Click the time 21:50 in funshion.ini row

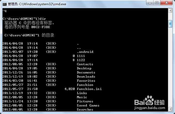pyautogui.click(x=32, y=89)
